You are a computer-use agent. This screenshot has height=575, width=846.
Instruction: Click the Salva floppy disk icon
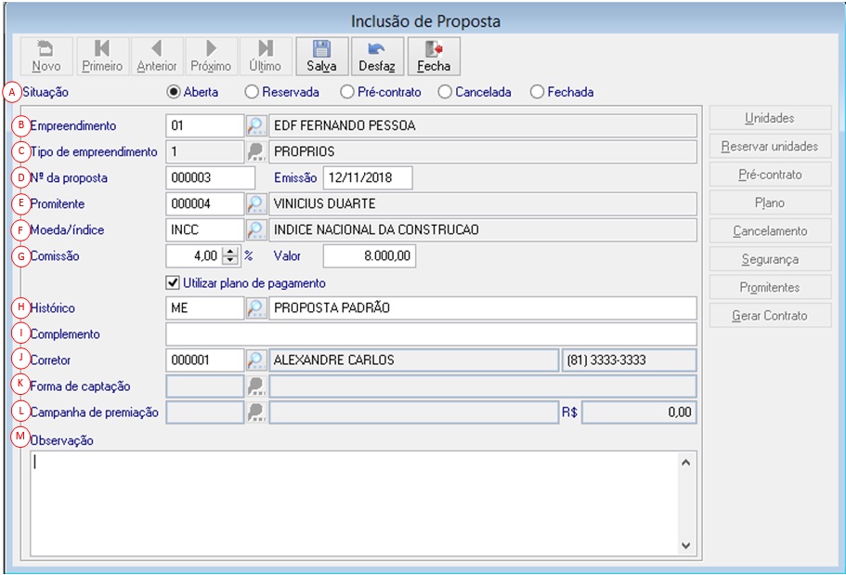321,49
